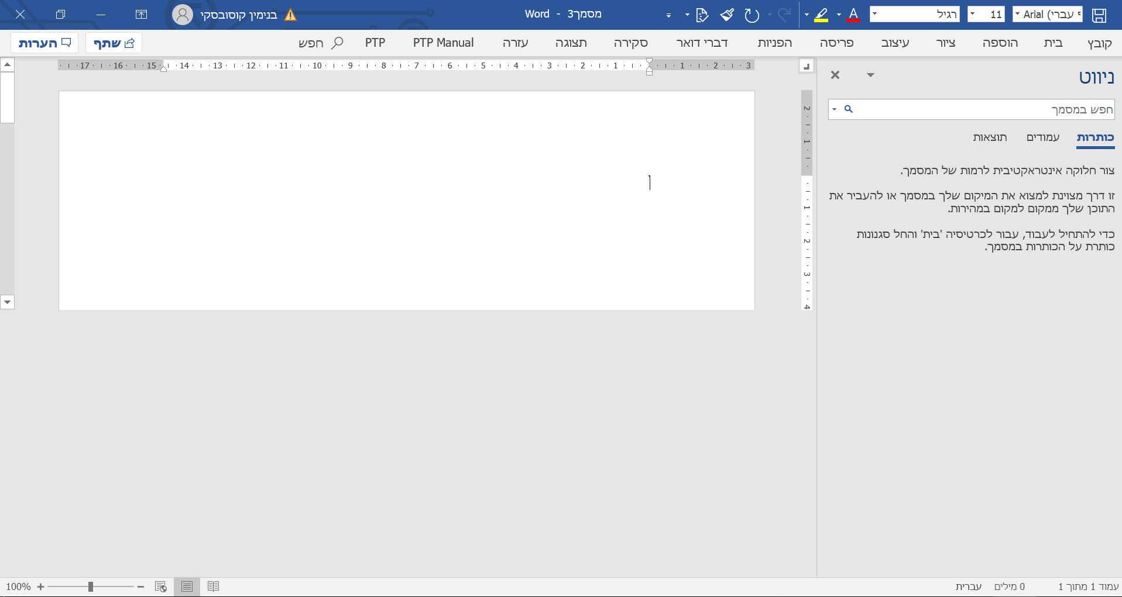The width and height of the screenshot is (1122, 597).
Task: Click the vertical scrollbar down arrow
Action: click(x=7, y=302)
